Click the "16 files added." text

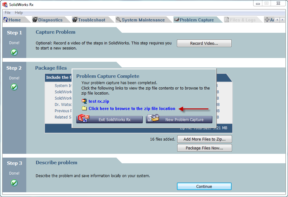163,139
